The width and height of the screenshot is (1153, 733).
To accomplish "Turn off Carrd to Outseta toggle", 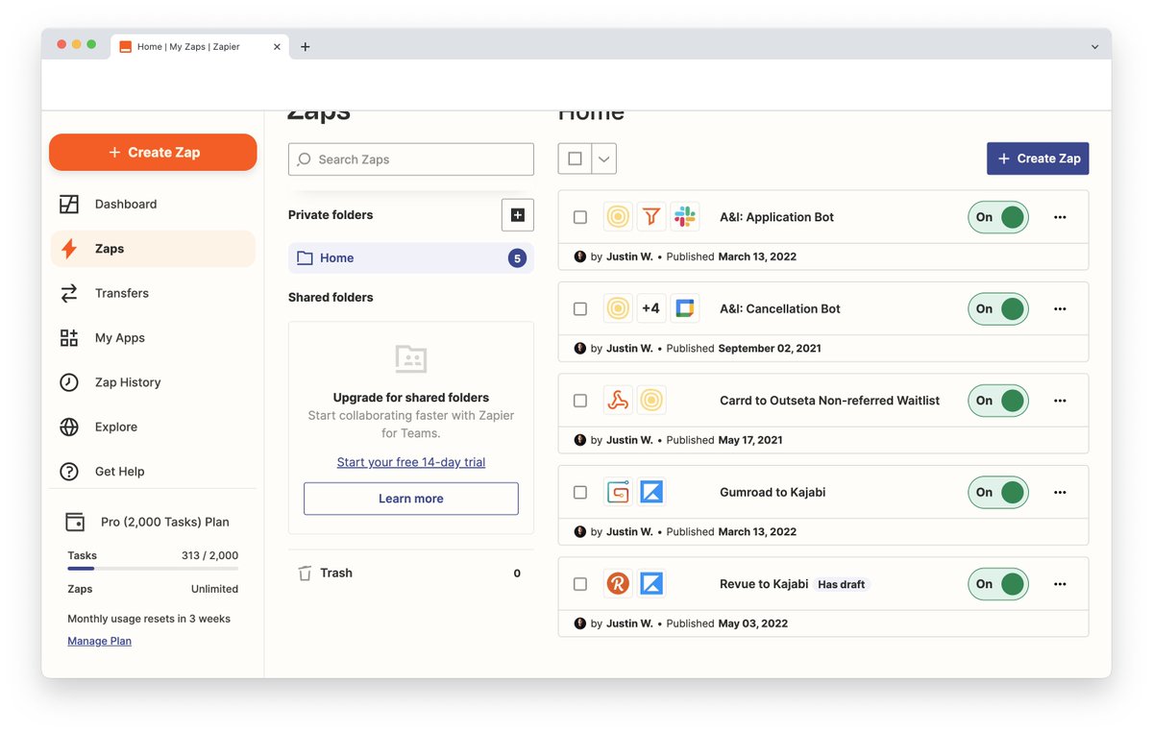I will (998, 401).
